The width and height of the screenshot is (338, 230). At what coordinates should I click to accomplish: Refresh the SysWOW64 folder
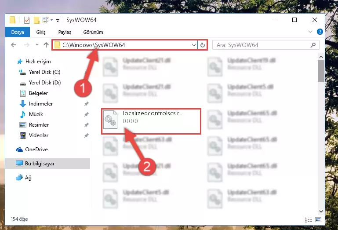203,45
